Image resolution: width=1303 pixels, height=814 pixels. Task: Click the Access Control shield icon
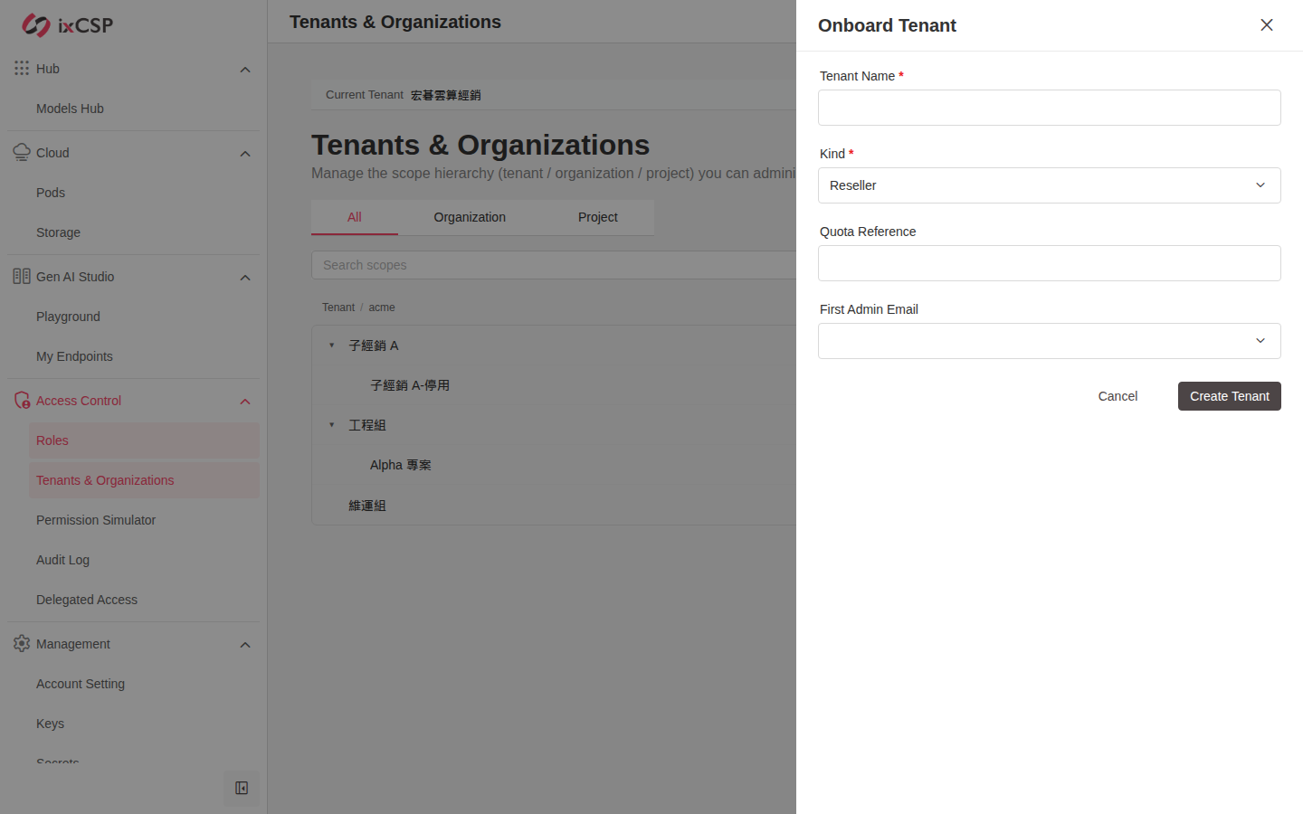[22, 401]
